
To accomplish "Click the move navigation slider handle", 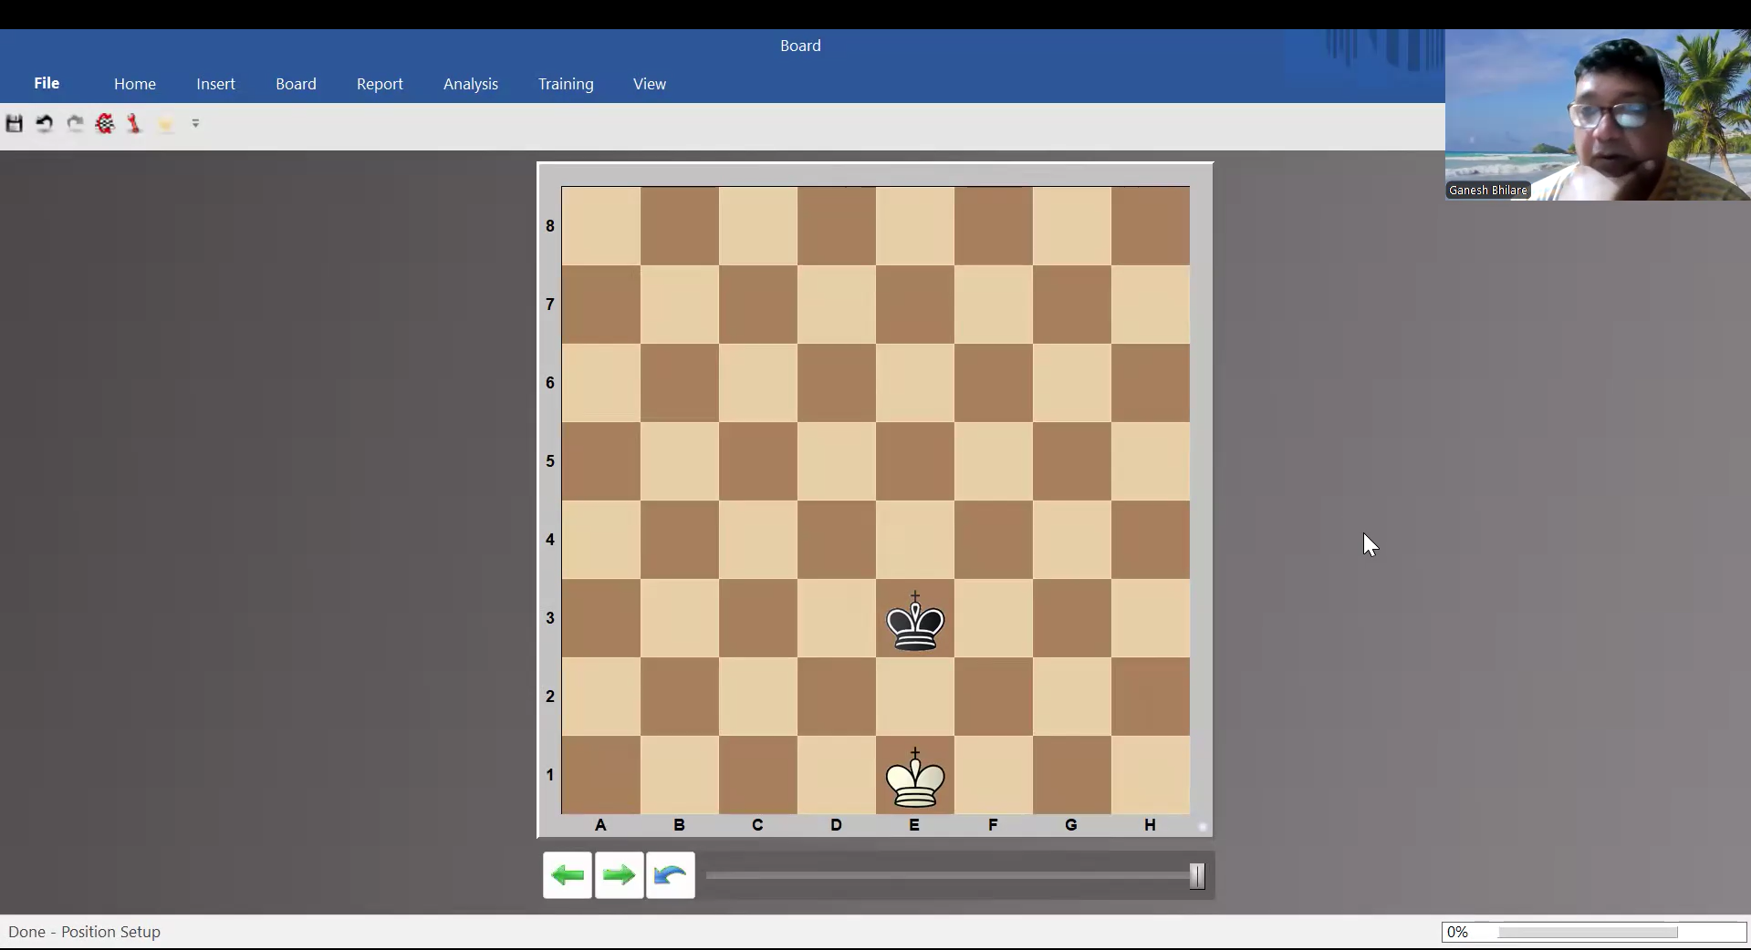I will coord(1197,876).
